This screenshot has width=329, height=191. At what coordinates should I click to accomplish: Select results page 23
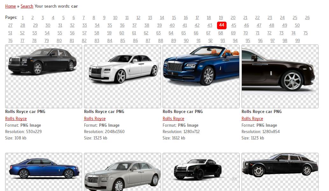270,18
